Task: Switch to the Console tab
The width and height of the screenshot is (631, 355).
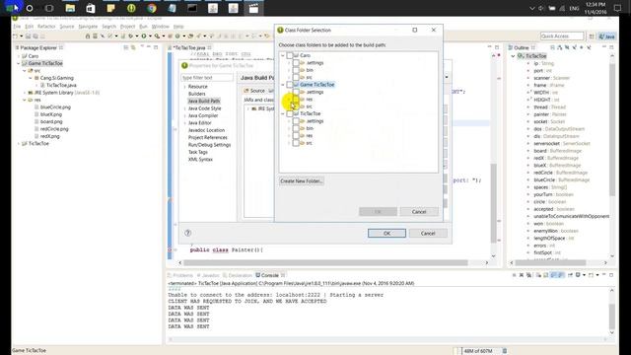Action: click(269, 275)
